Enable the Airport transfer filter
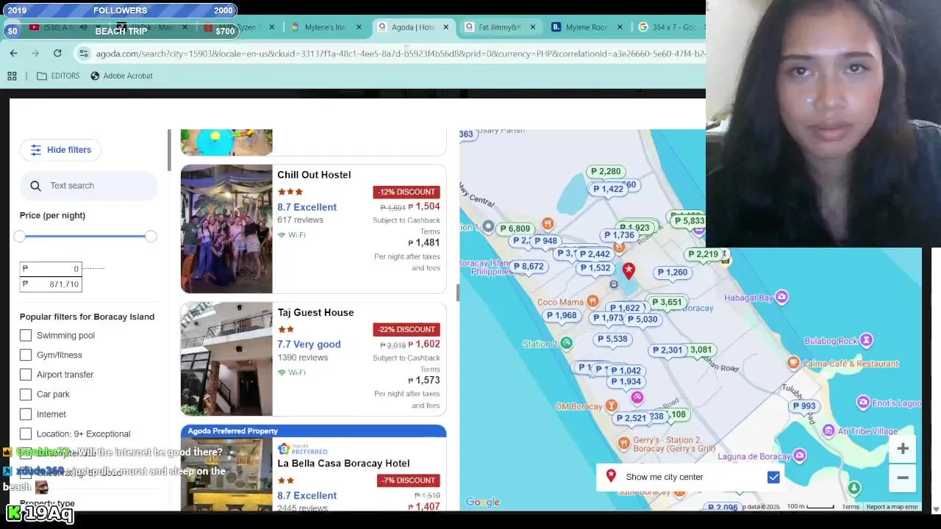Image resolution: width=941 pixels, height=529 pixels. [x=26, y=375]
